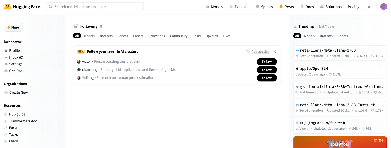Click Create New organization
This screenshot has width=391, height=148.
[x=16, y=93]
